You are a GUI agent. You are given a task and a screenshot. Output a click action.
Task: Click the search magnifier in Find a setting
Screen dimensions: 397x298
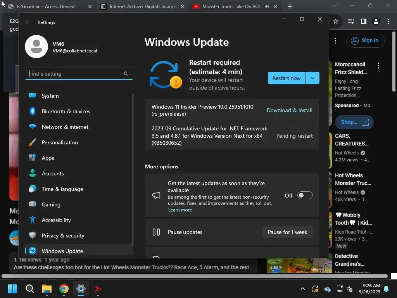(x=126, y=74)
